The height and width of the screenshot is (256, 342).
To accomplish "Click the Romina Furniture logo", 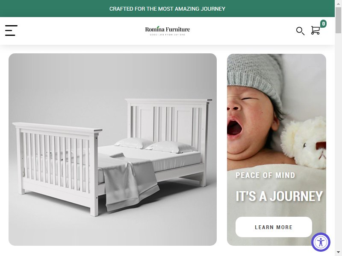I will click(x=168, y=31).
